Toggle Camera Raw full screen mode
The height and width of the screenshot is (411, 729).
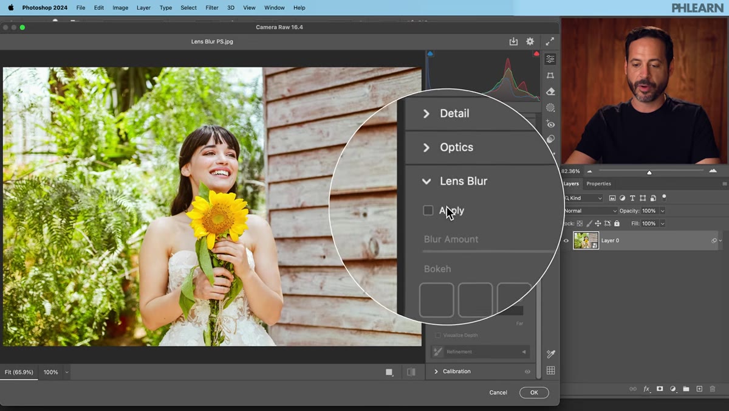(x=550, y=41)
